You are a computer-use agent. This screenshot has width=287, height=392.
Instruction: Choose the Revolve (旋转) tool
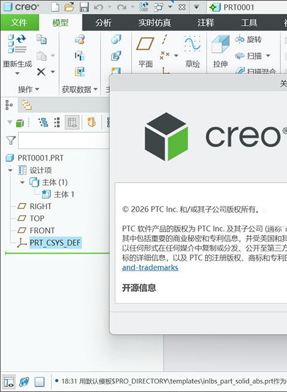pyautogui.click(x=249, y=39)
